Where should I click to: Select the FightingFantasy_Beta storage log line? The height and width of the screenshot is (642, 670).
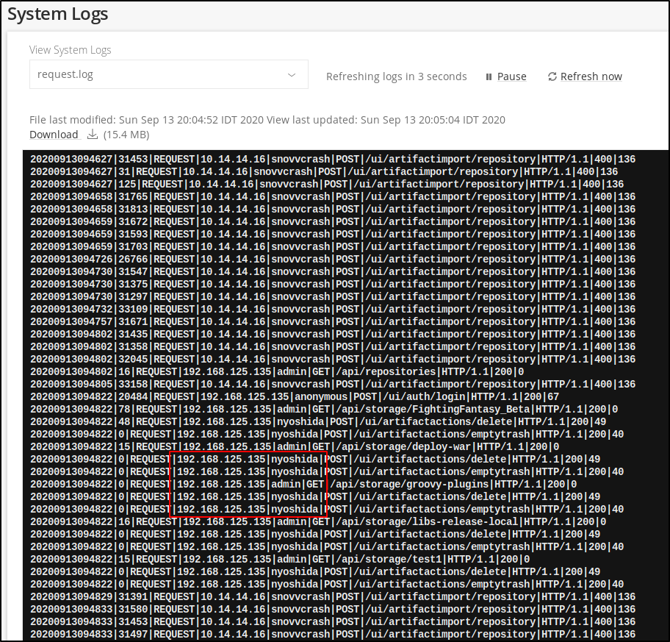point(323,410)
